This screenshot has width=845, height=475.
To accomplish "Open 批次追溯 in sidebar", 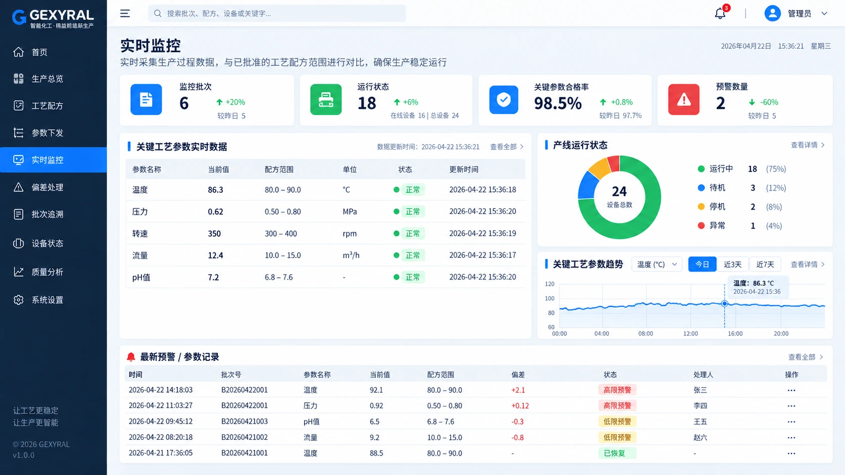I will 54,215.
